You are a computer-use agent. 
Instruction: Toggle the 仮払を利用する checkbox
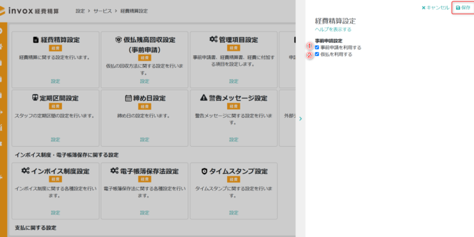click(317, 54)
